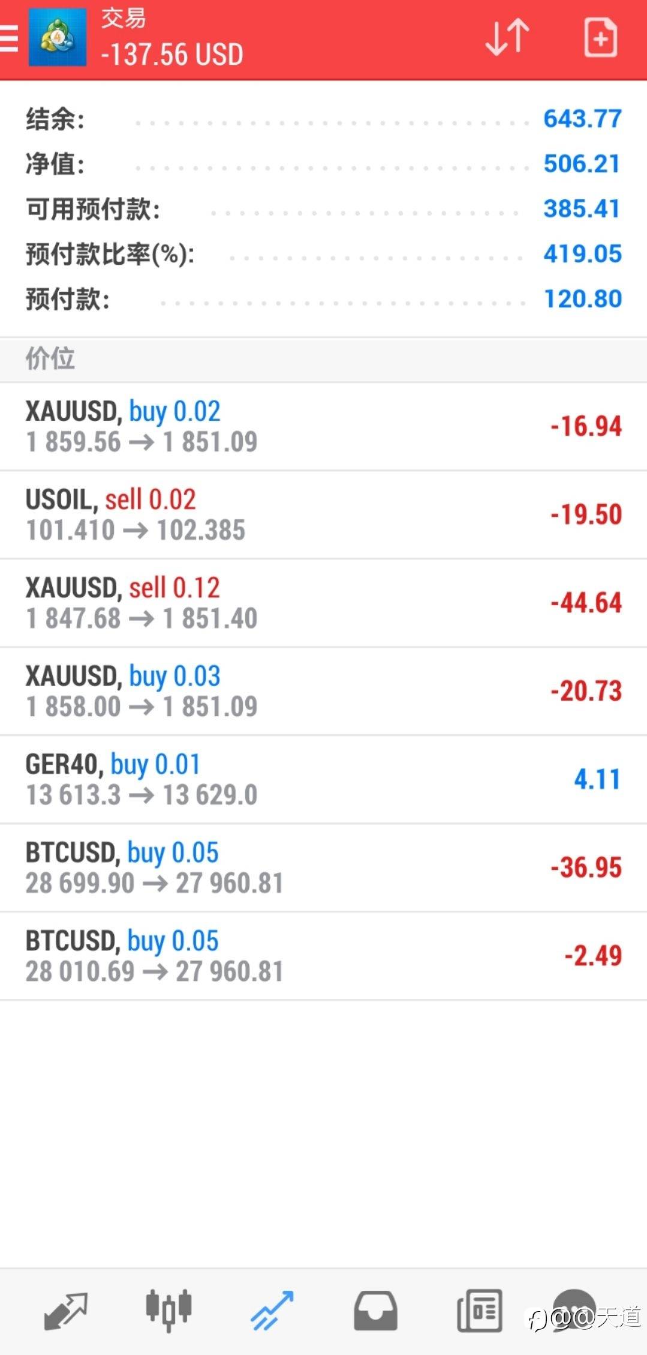Open BTCUSD position opened at 28 699.90
647x1355 pixels.
coord(323,868)
